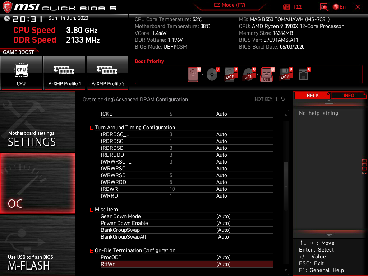Click the tRDRDSC Auto value field
Screen dimensions: 368x276
(221, 141)
